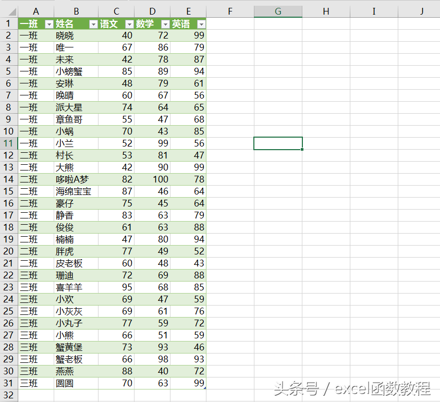This screenshot has width=440, height=402.
Task: Select row 32 header
Action: [x=9, y=395]
